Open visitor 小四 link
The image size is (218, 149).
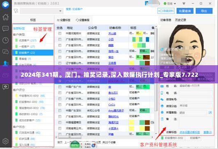[111, 39]
